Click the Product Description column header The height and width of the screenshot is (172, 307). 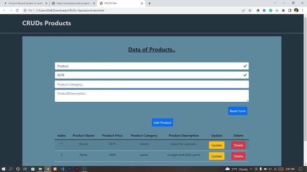[x=184, y=136]
